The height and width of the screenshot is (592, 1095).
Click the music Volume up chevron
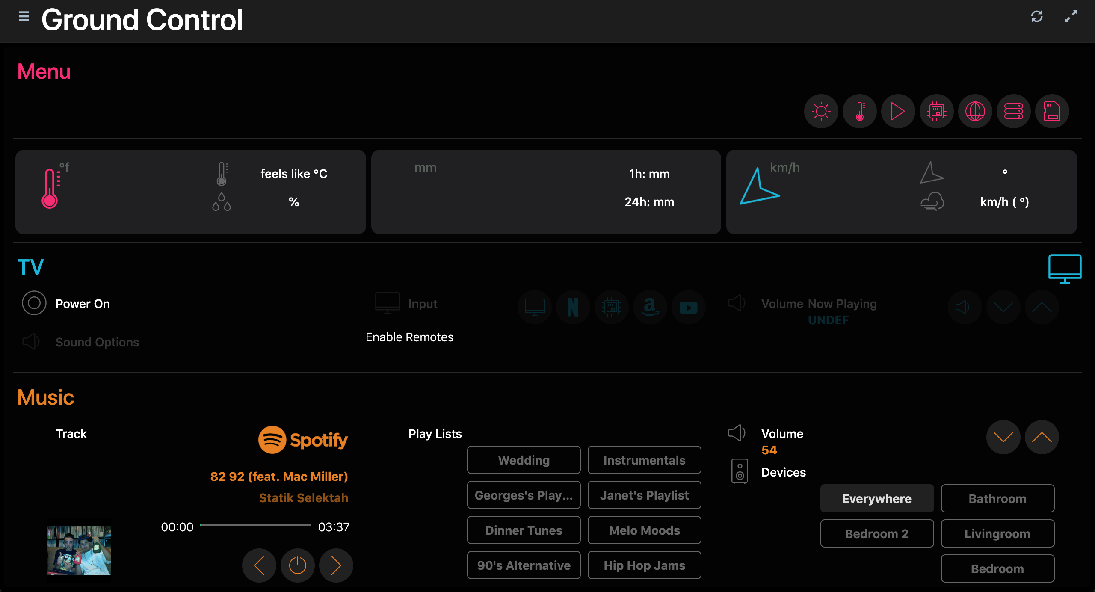point(1042,437)
